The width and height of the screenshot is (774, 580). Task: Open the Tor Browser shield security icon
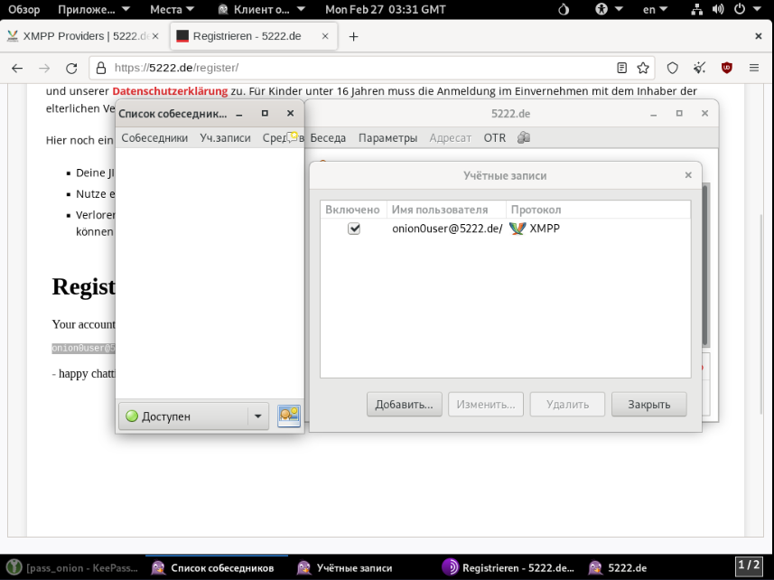point(672,68)
